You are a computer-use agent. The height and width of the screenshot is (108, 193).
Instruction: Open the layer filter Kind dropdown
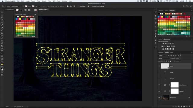pyautogui.click(x=163, y=55)
